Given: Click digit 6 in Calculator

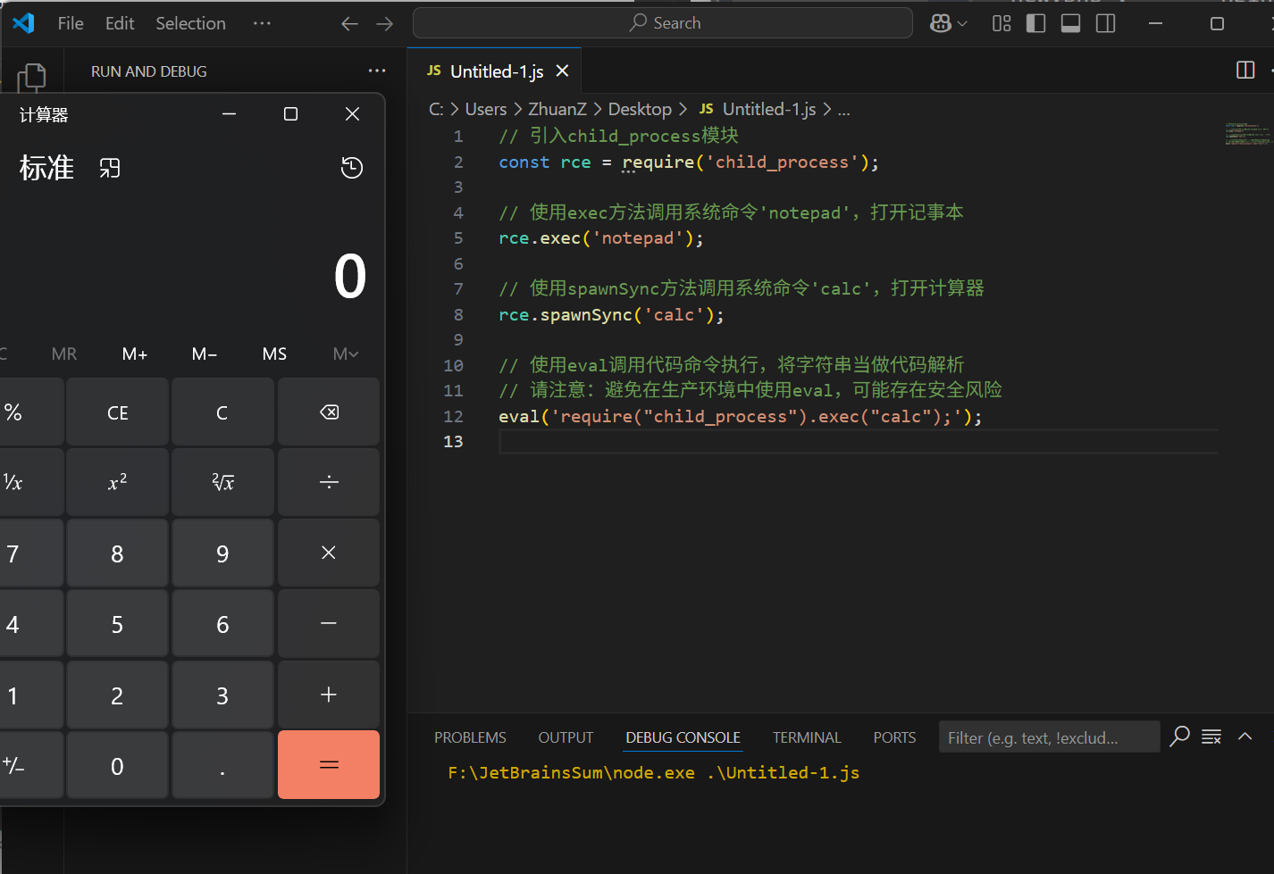Looking at the screenshot, I should pos(222,624).
